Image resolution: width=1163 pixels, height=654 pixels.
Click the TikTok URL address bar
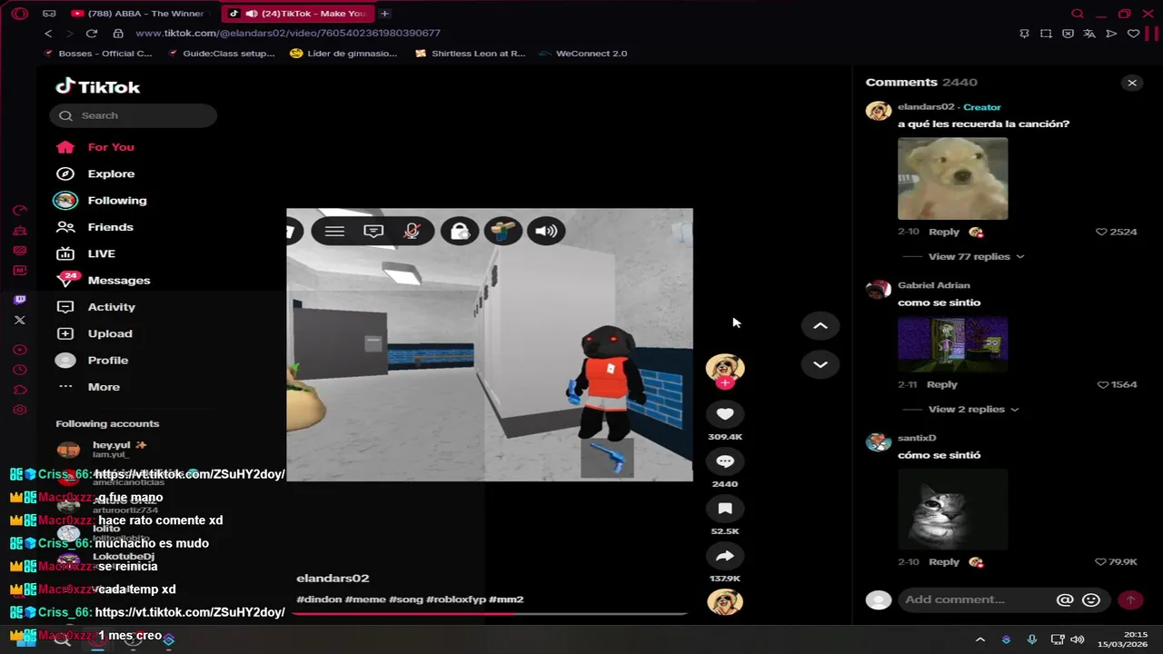click(x=288, y=34)
